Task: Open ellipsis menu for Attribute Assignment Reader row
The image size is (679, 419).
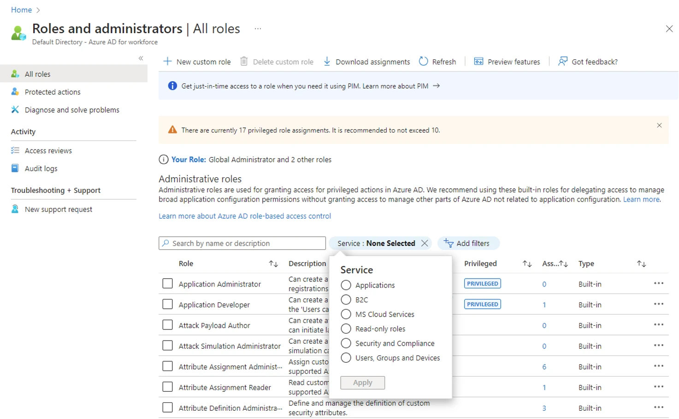Action: 659,387
